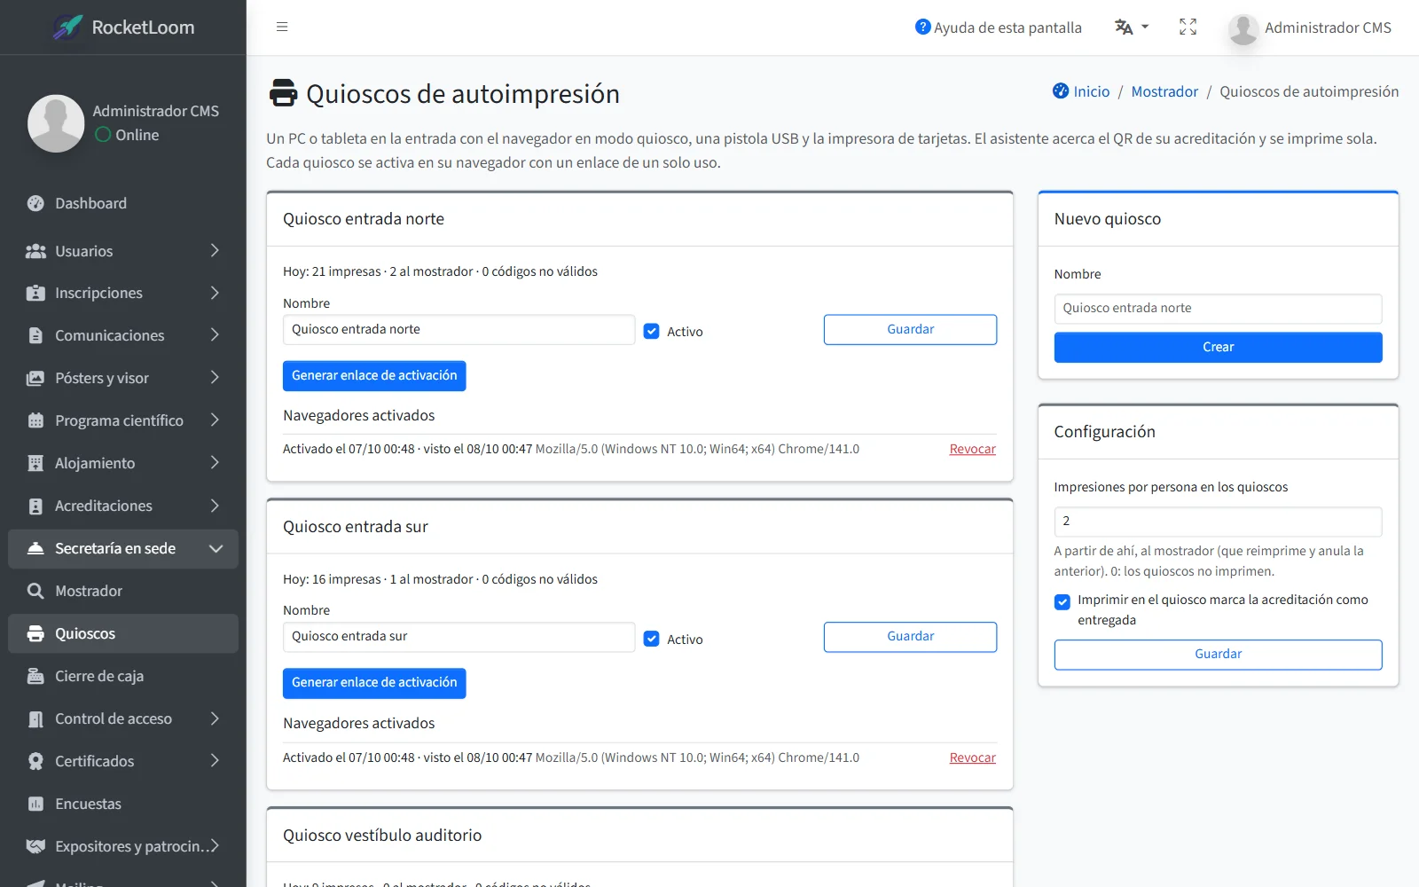The width and height of the screenshot is (1419, 887).
Task: Focus the Nuevo quiosco Nombre field
Action: (x=1218, y=308)
